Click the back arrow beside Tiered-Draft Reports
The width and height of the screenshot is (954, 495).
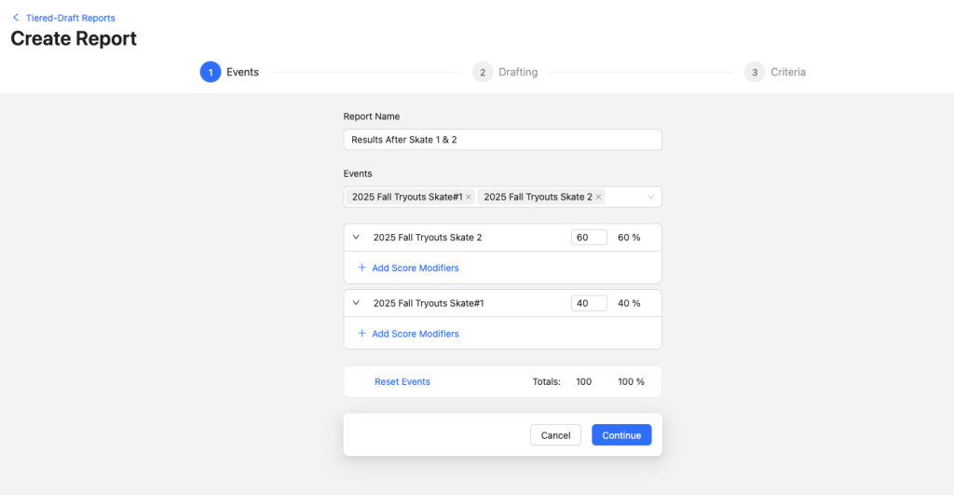[x=15, y=18]
